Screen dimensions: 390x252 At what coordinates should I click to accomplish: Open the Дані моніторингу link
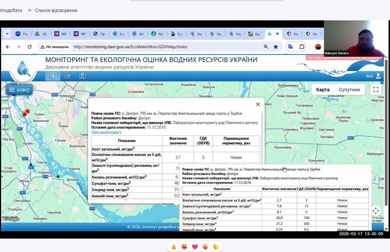106,132
